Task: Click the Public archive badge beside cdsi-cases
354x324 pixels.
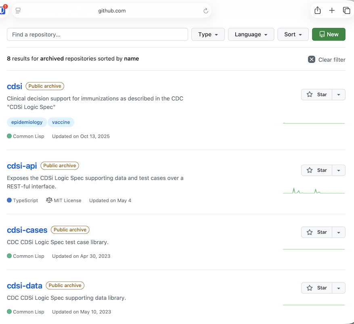Action: [70, 230]
